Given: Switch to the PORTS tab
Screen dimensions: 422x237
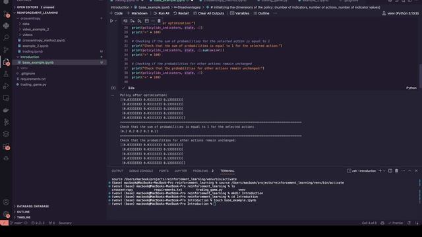Looking at the screenshot, I should pyautogui.click(x=164, y=171).
